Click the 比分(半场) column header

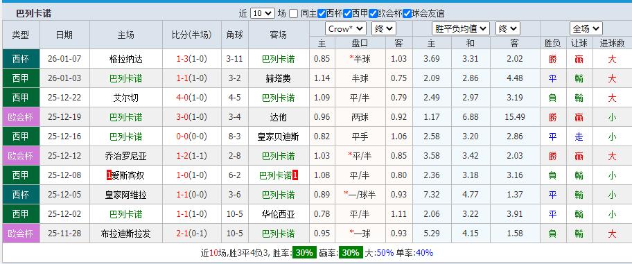coord(192,35)
